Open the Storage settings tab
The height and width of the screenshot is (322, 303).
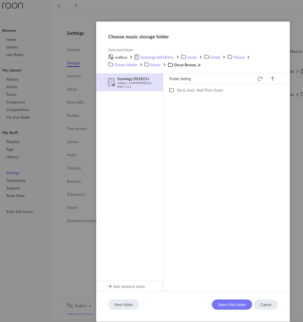pyautogui.click(x=73, y=63)
